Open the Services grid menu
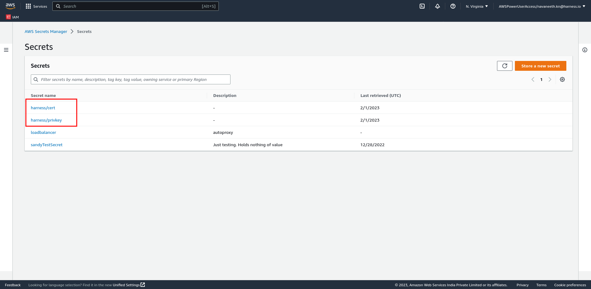The image size is (591, 289). (x=28, y=6)
